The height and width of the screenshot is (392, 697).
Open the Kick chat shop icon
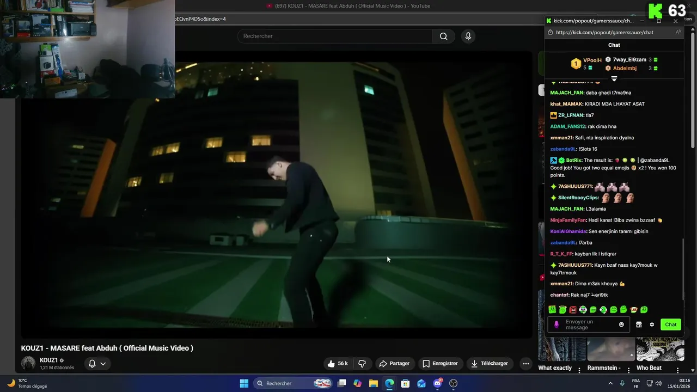click(x=639, y=324)
